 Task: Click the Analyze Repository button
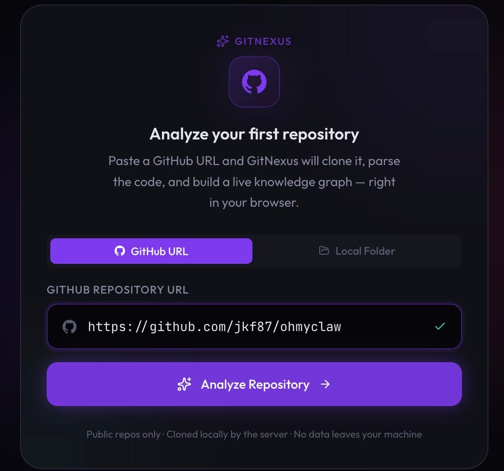coord(254,385)
